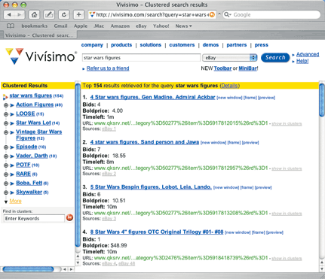Open the eBay source dropdown
325x279 pixels.
[x=230, y=58]
